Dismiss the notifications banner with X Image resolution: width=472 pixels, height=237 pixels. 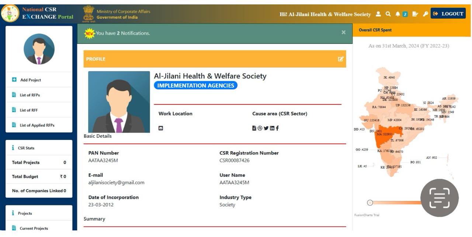(x=343, y=33)
